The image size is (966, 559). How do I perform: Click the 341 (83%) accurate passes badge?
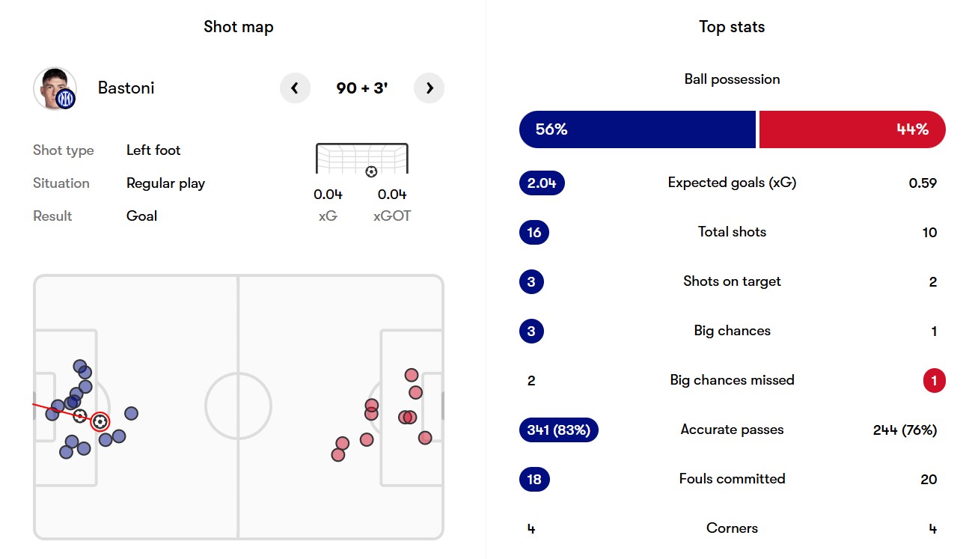click(x=558, y=430)
